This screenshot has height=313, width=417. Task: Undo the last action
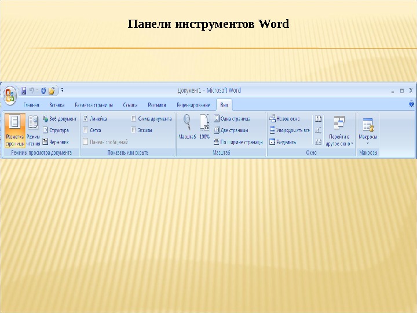pos(32,91)
